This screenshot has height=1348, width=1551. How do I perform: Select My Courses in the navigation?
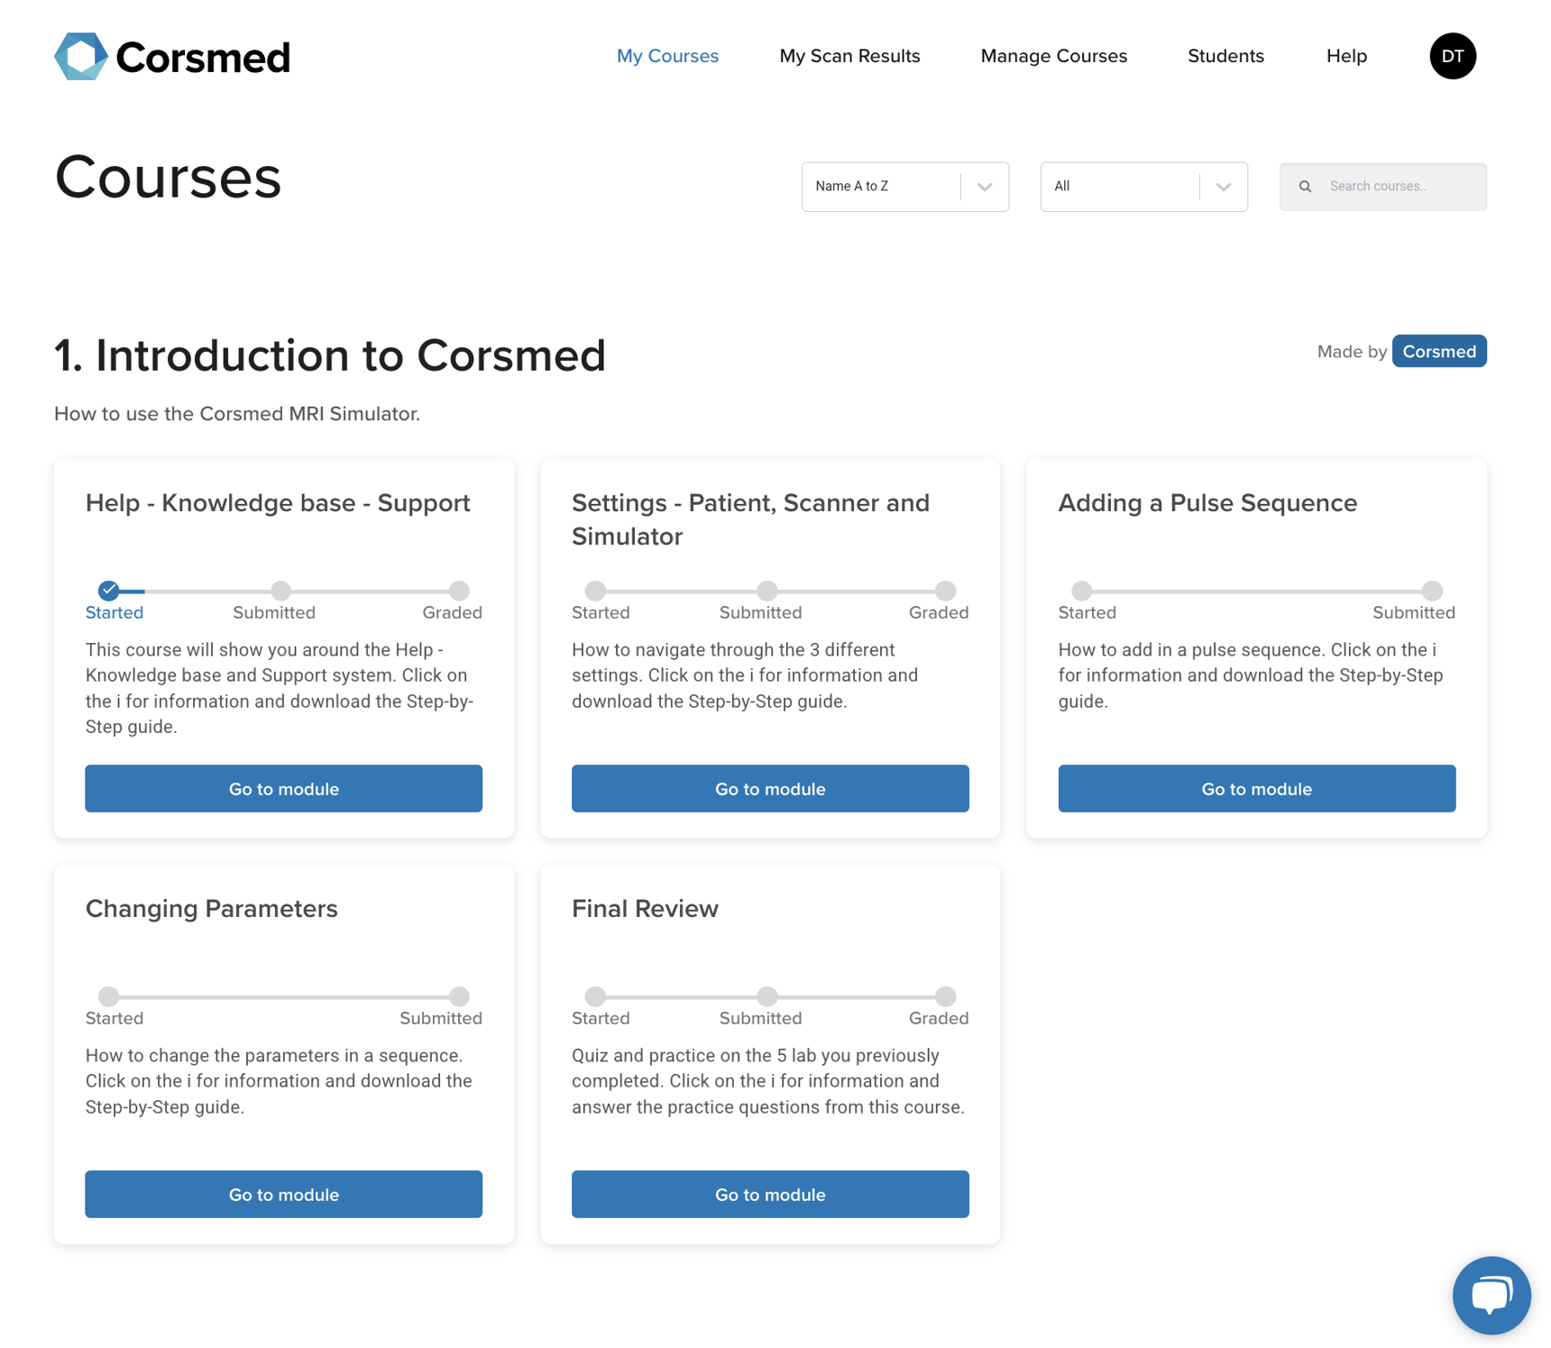(667, 56)
